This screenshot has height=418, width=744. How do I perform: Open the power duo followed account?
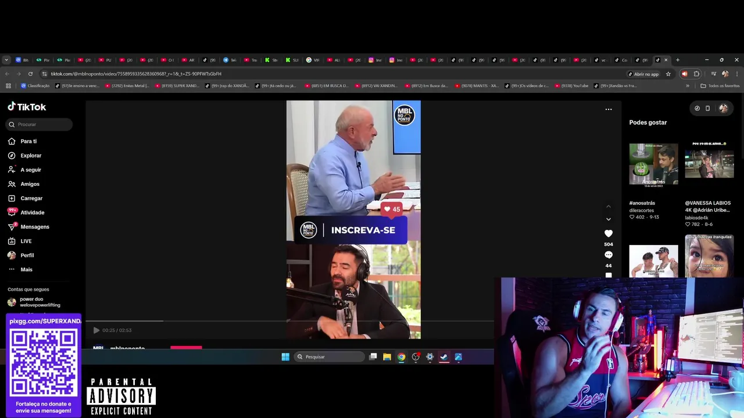(34, 302)
